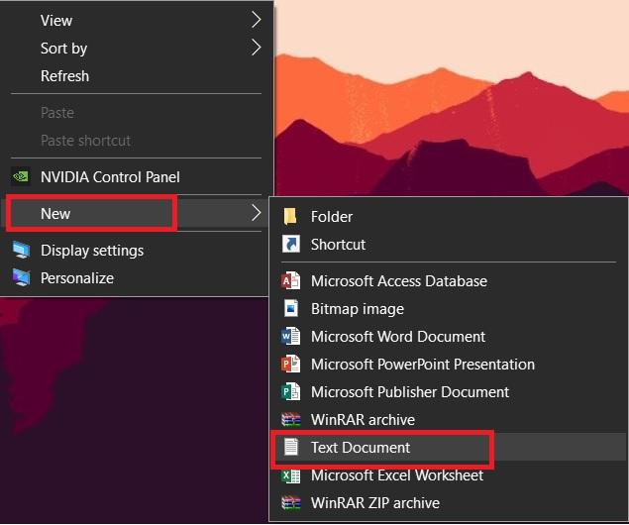The width and height of the screenshot is (629, 525).
Task: Click the Microsoft Word Document icon
Action: pyautogui.click(x=291, y=336)
